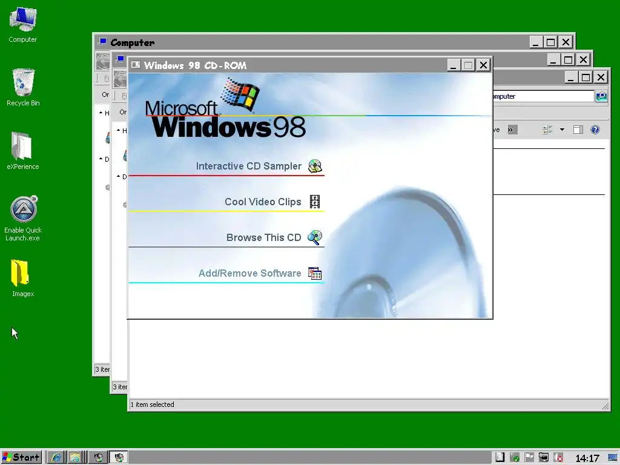Click the show desktop icon right of the clock
The image size is (620, 465).
pyautogui.click(x=613, y=458)
